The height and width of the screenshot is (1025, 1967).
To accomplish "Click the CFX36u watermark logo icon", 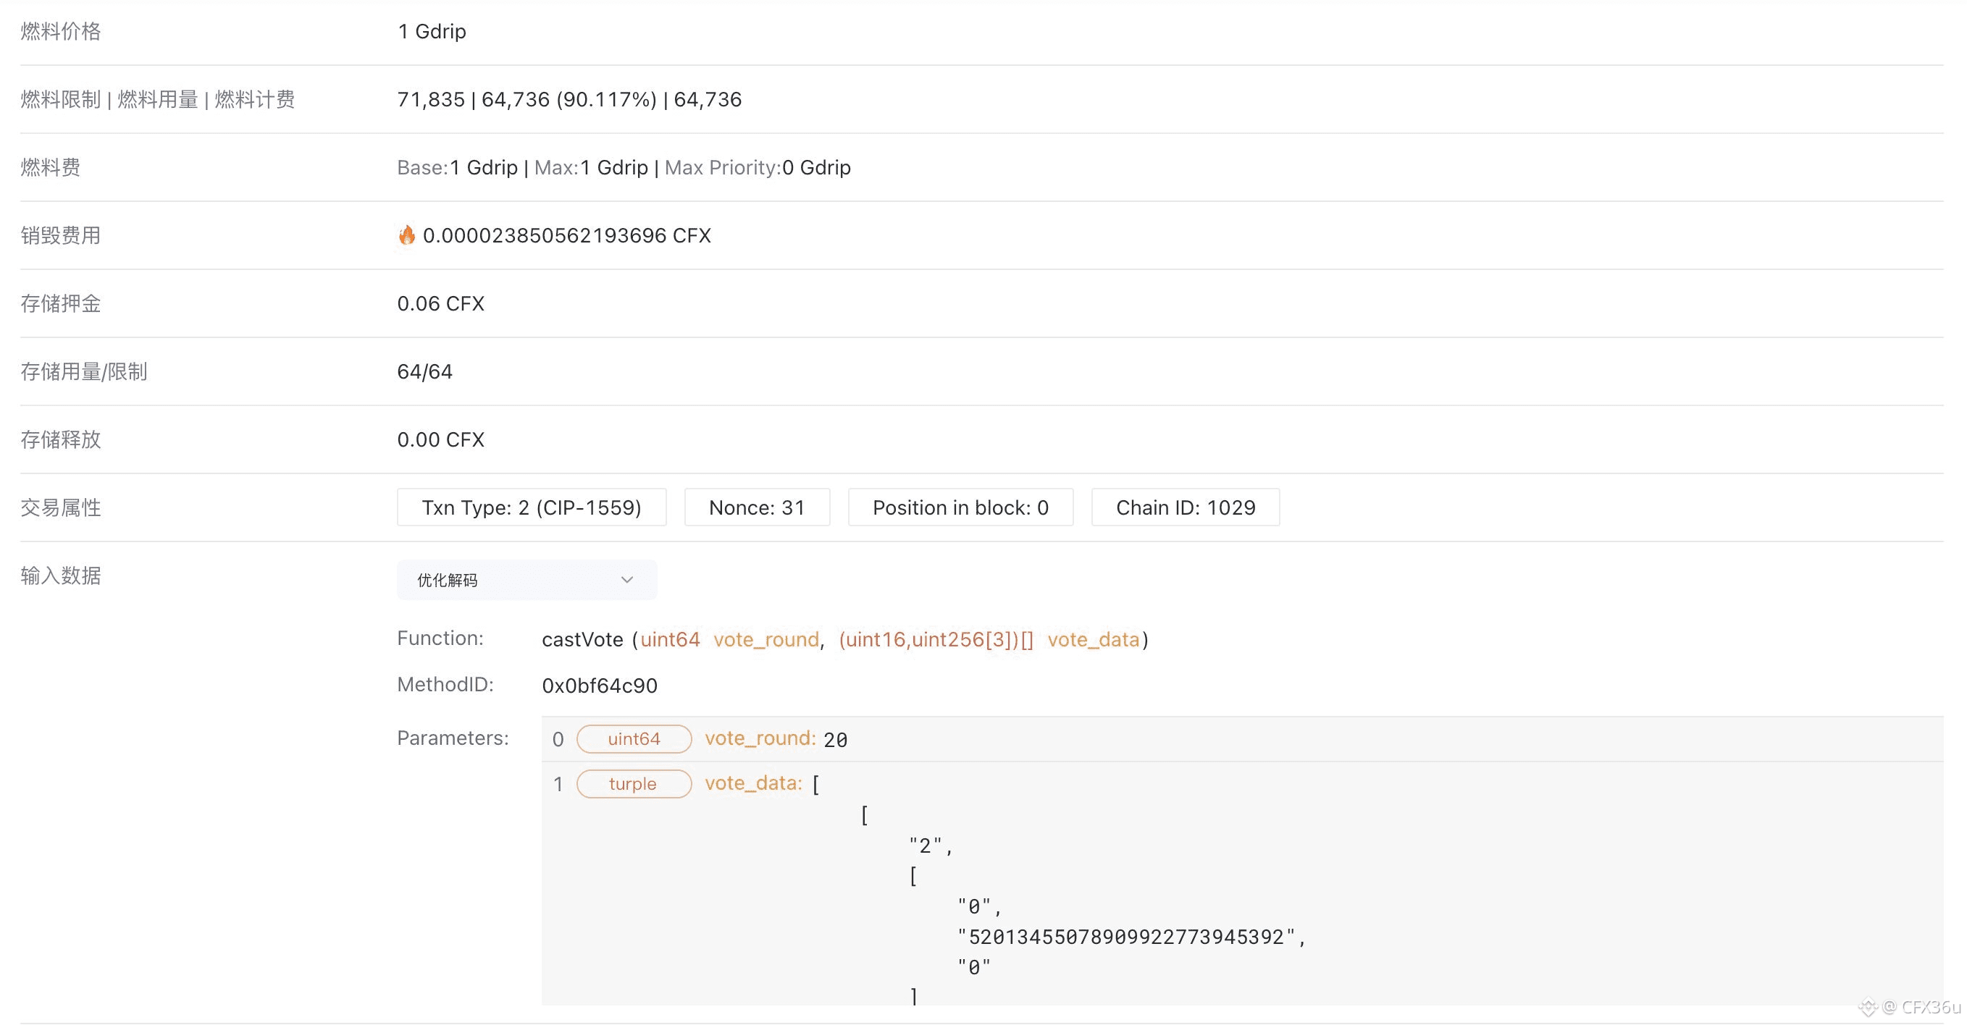I will coord(1868,1008).
